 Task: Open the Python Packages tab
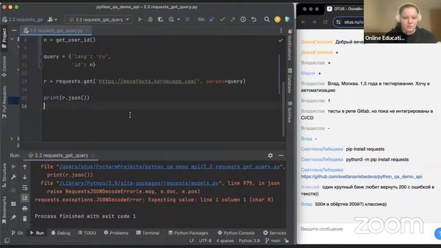pyautogui.click(x=188, y=233)
